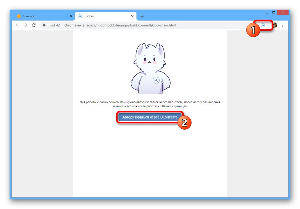Image resolution: width=300 pixels, height=209 pixels.
Task: Reload the current page
Action: (x=34, y=25)
